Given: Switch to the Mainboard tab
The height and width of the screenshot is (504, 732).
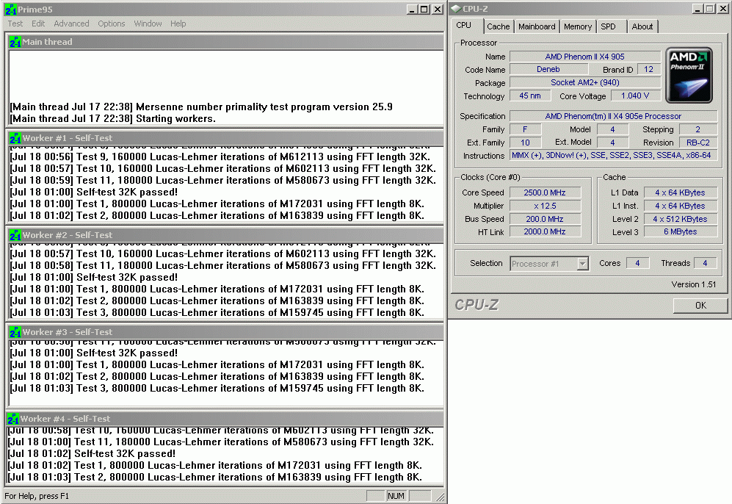Looking at the screenshot, I should click(x=537, y=26).
